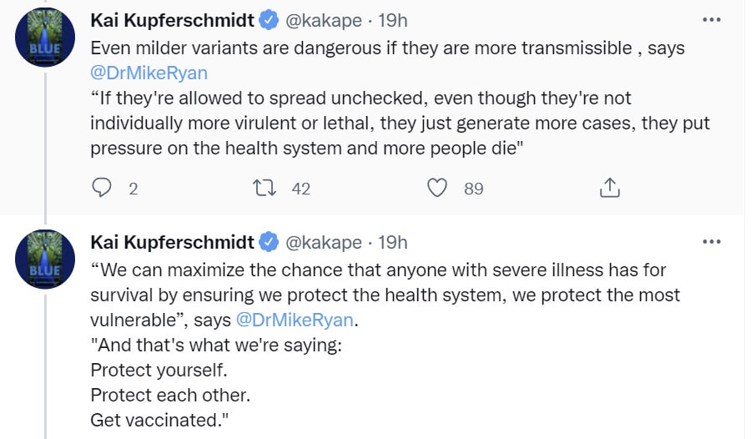
Task: Open more options on the first tweet
Action: pyautogui.click(x=712, y=20)
